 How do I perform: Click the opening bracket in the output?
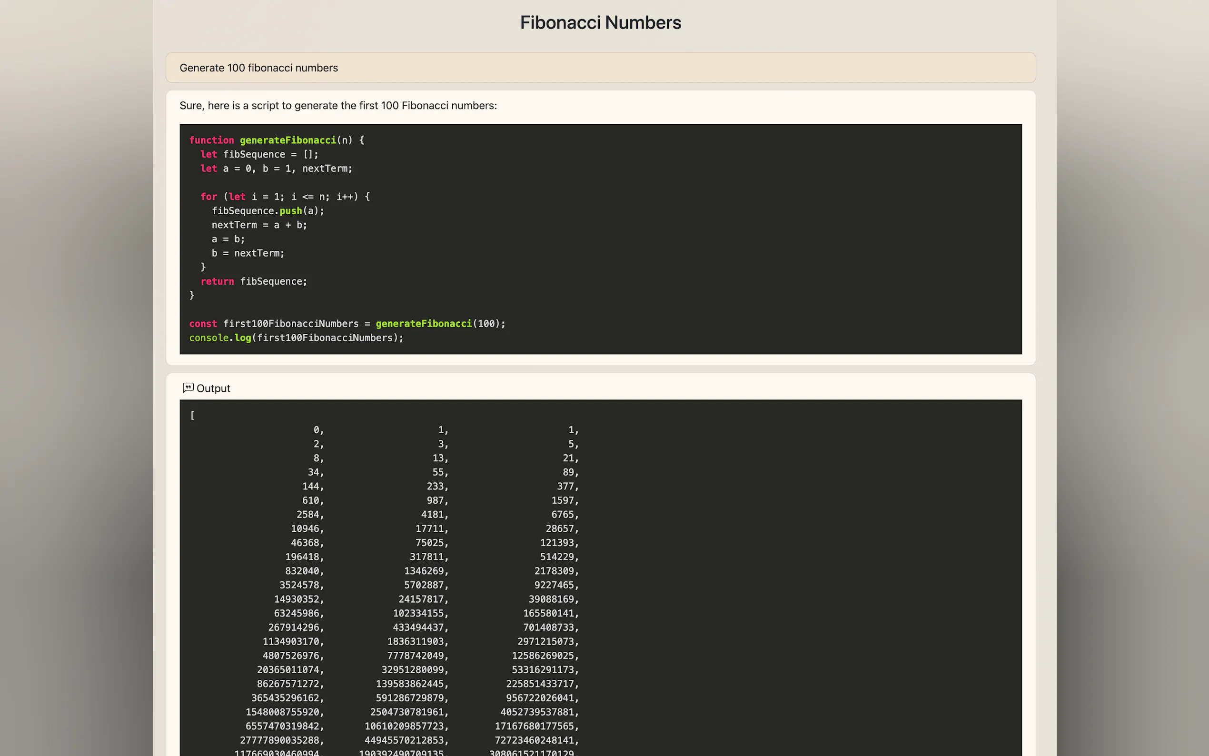tap(192, 416)
